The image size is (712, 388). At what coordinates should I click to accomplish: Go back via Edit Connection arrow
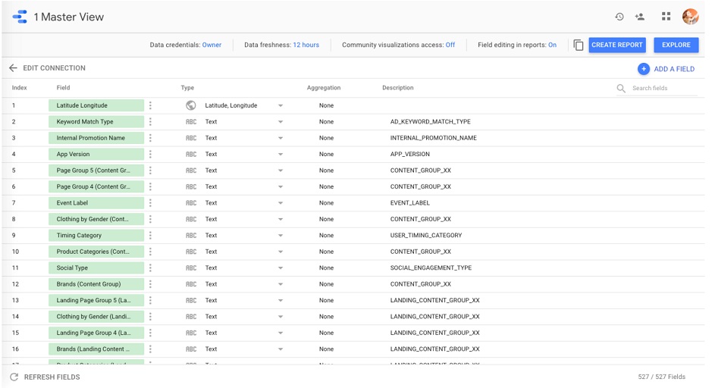click(13, 68)
